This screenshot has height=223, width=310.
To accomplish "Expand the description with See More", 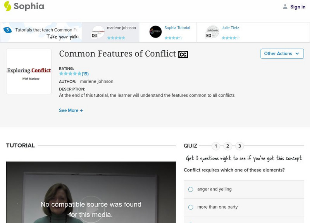I will click(x=72, y=110).
